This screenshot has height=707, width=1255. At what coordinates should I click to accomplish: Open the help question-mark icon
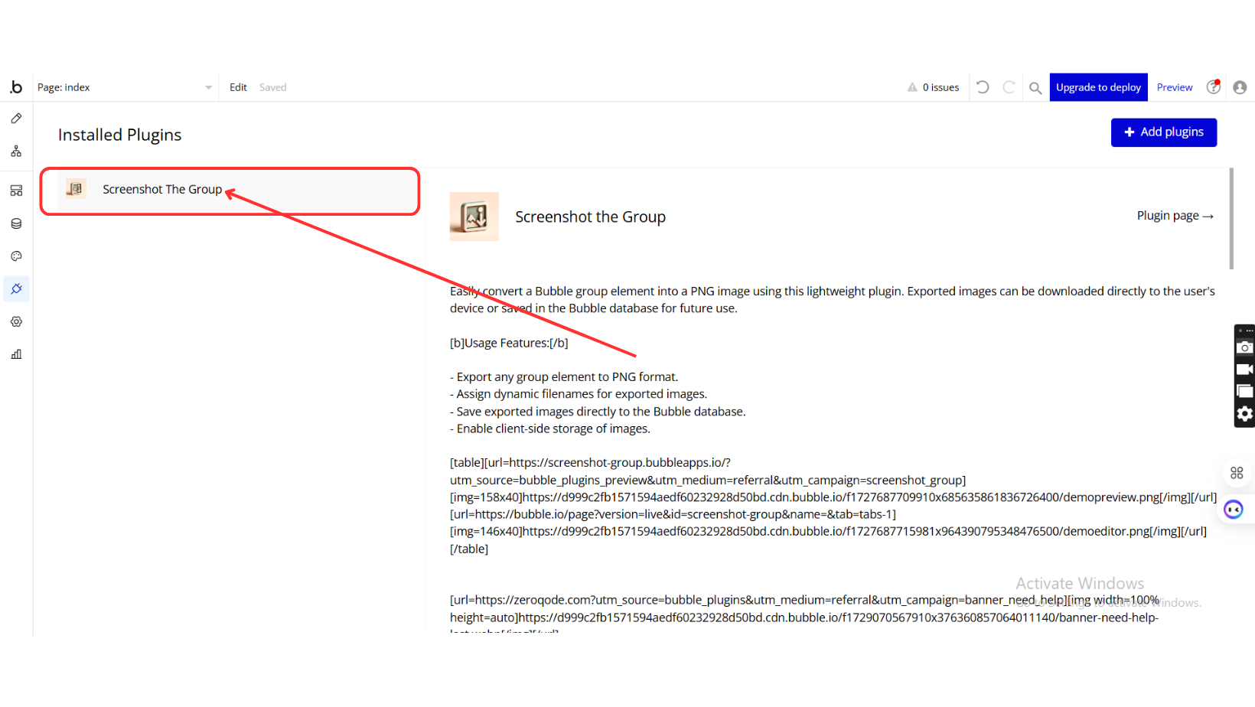tap(1214, 87)
